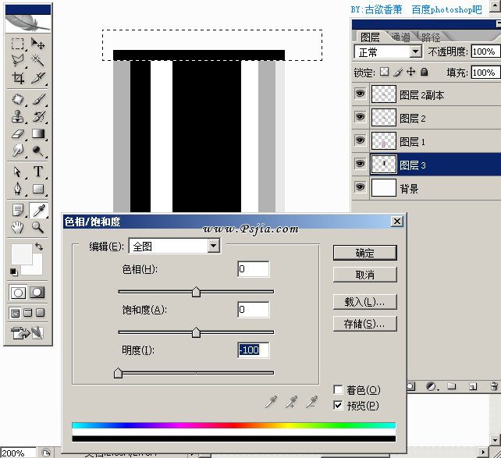The width and height of the screenshot is (501, 458).
Task: Switch to the 图层 tab
Action: coord(370,37)
